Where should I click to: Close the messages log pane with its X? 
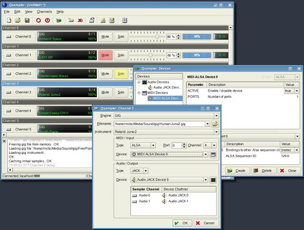(4, 141)
